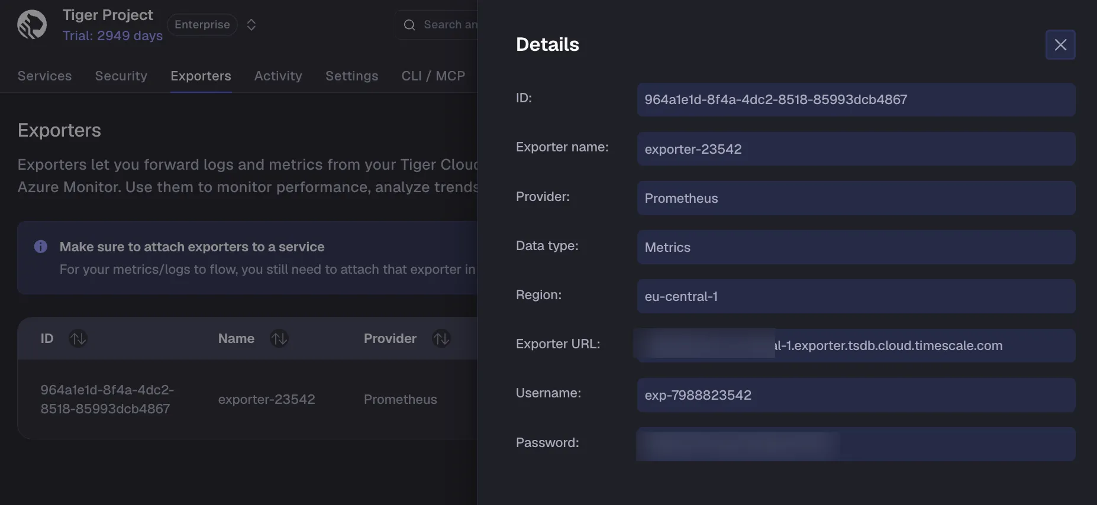Click the ID field in Details
Screen dimensions: 1097x505
856,99
